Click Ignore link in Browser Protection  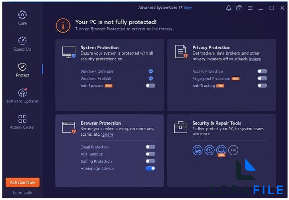(x=107, y=135)
